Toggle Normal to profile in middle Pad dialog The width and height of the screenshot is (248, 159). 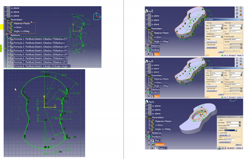(x=225, y=82)
